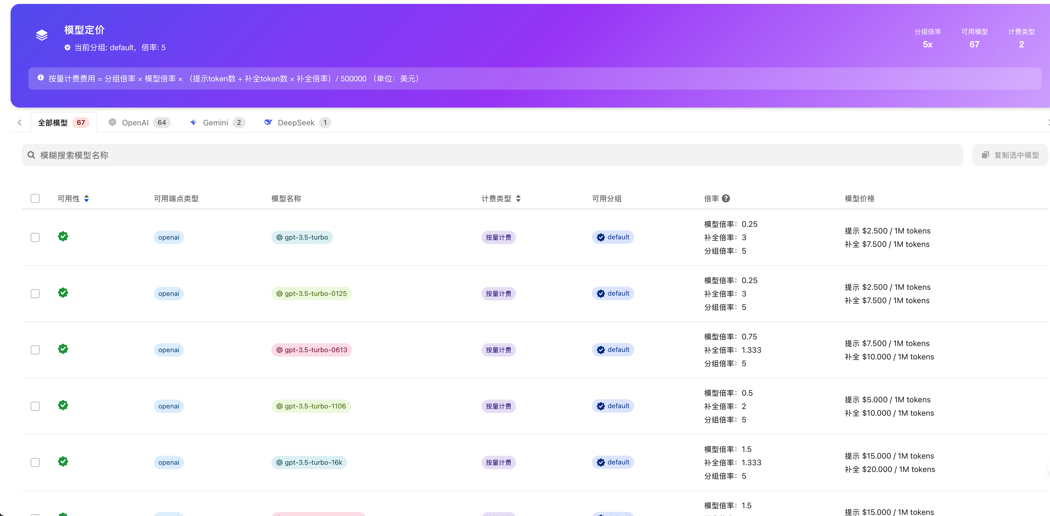Image resolution: width=1050 pixels, height=516 pixels.
Task: Focus the 模糊搜索模型名称 search field
Action: tap(489, 155)
